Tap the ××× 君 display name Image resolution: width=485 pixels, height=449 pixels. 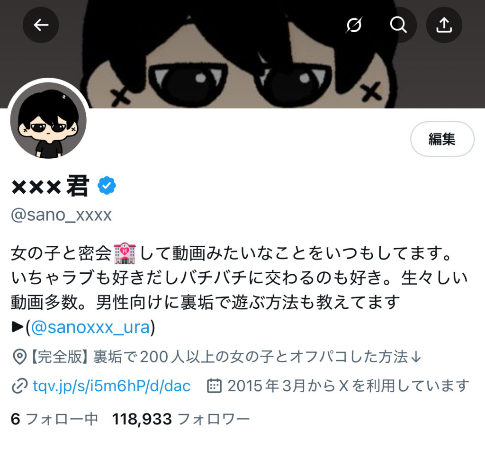(50, 186)
